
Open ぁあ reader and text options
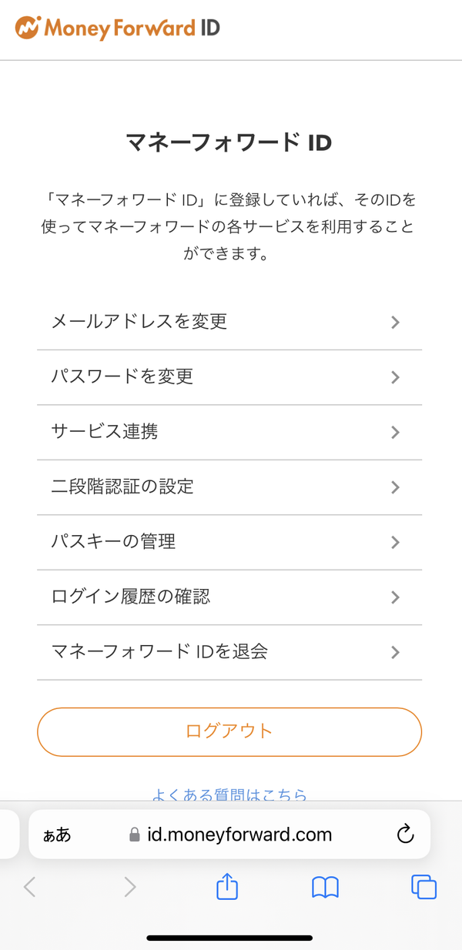point(57,835)
